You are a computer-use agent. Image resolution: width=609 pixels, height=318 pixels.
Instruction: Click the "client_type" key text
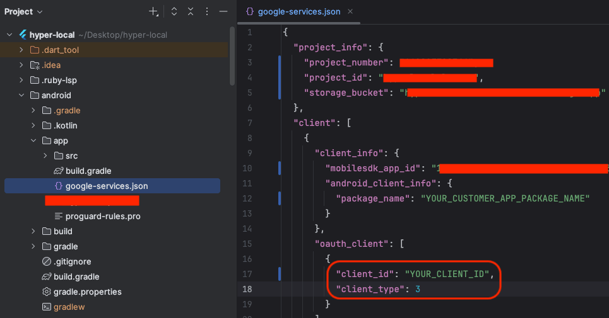(x=370, y=289)
